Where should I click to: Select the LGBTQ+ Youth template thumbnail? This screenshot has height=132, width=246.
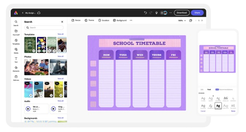pyautogui.click(x=52, y=45)
